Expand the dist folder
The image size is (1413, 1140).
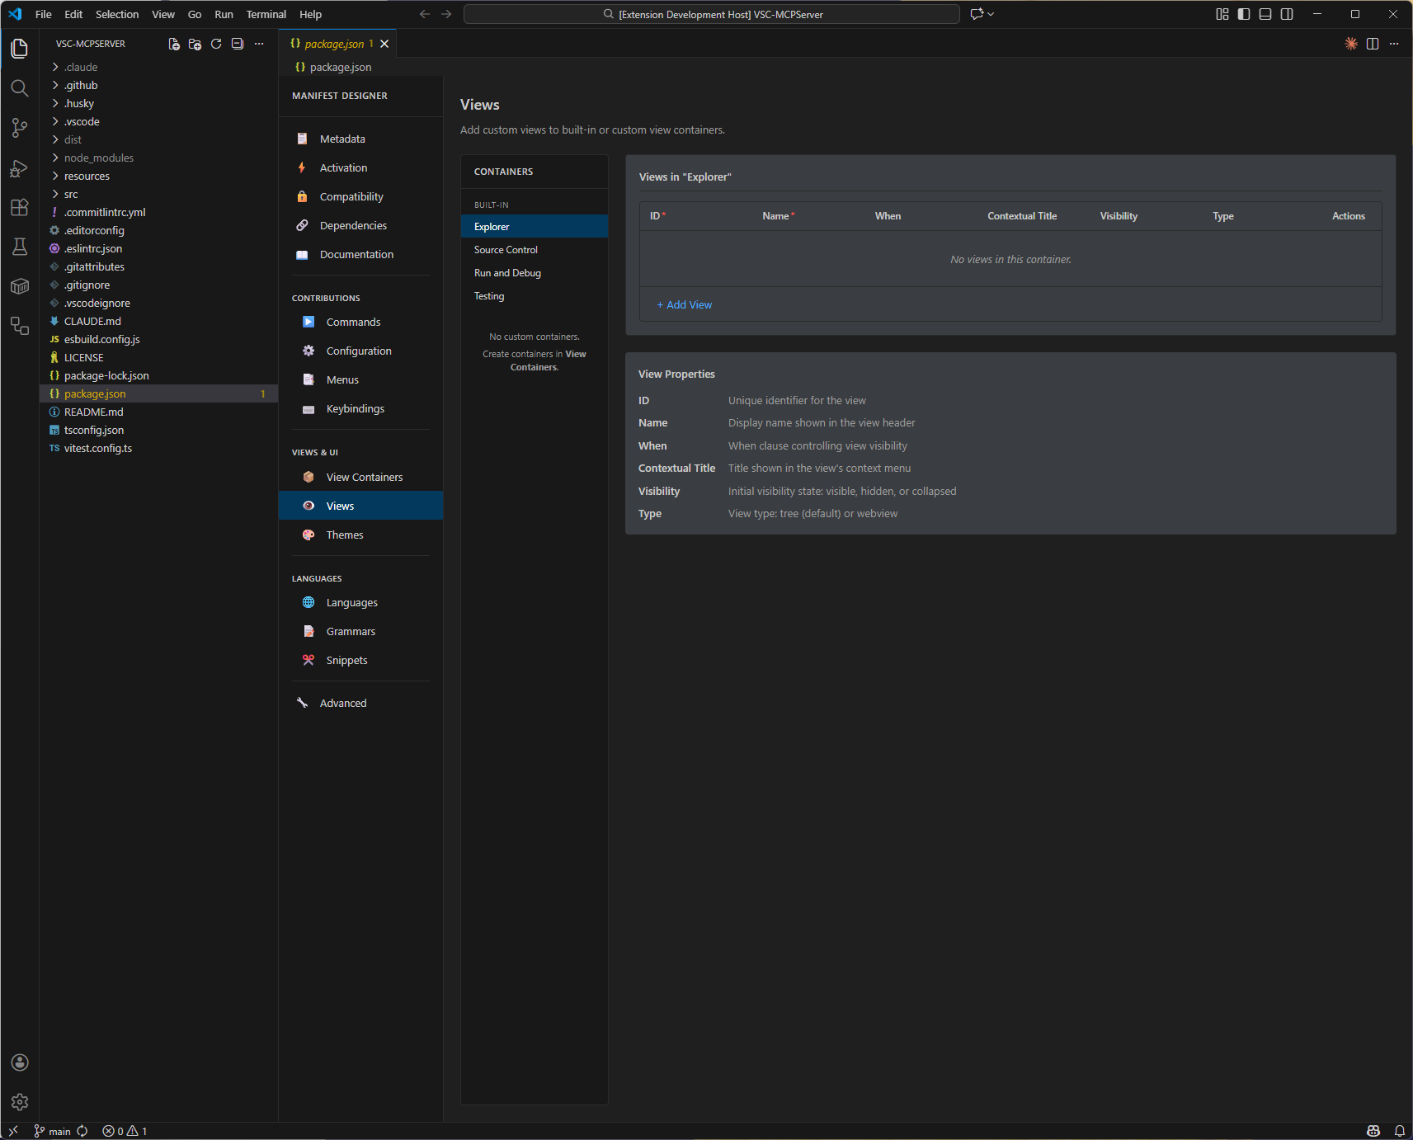tap(158, 139)
